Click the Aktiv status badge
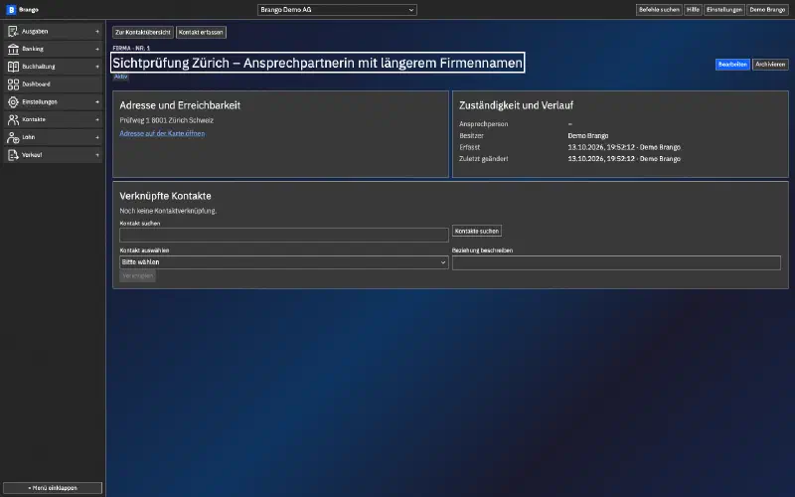This screenshot has height=497, width=795. pyautogui.click(x=120, y=77)
